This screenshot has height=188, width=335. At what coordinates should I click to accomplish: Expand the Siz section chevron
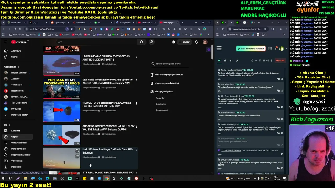point(10,125)
